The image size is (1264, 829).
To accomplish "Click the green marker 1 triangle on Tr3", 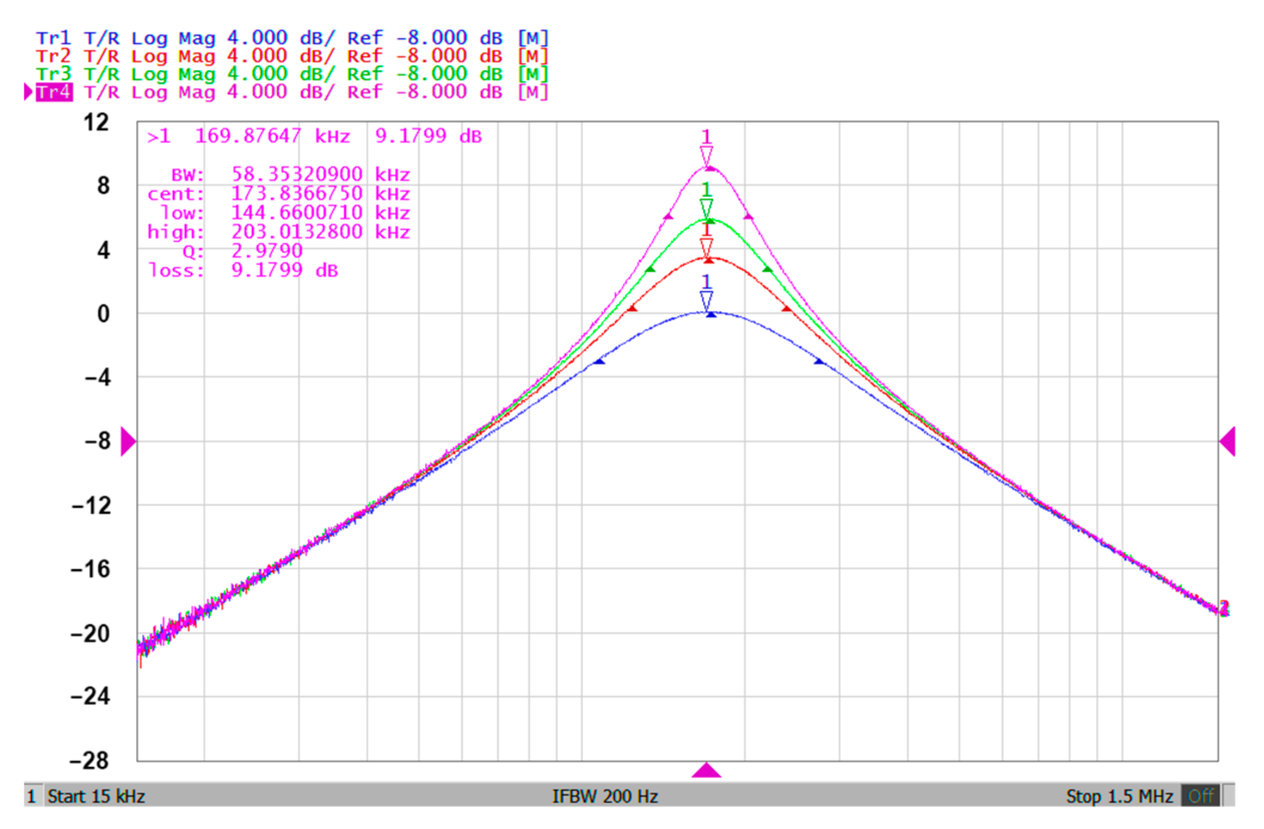I will click(x=706, y=208).
